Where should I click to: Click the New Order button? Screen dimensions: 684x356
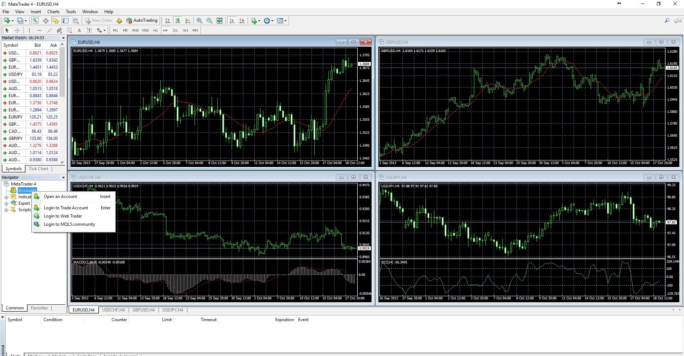[99, 21]
